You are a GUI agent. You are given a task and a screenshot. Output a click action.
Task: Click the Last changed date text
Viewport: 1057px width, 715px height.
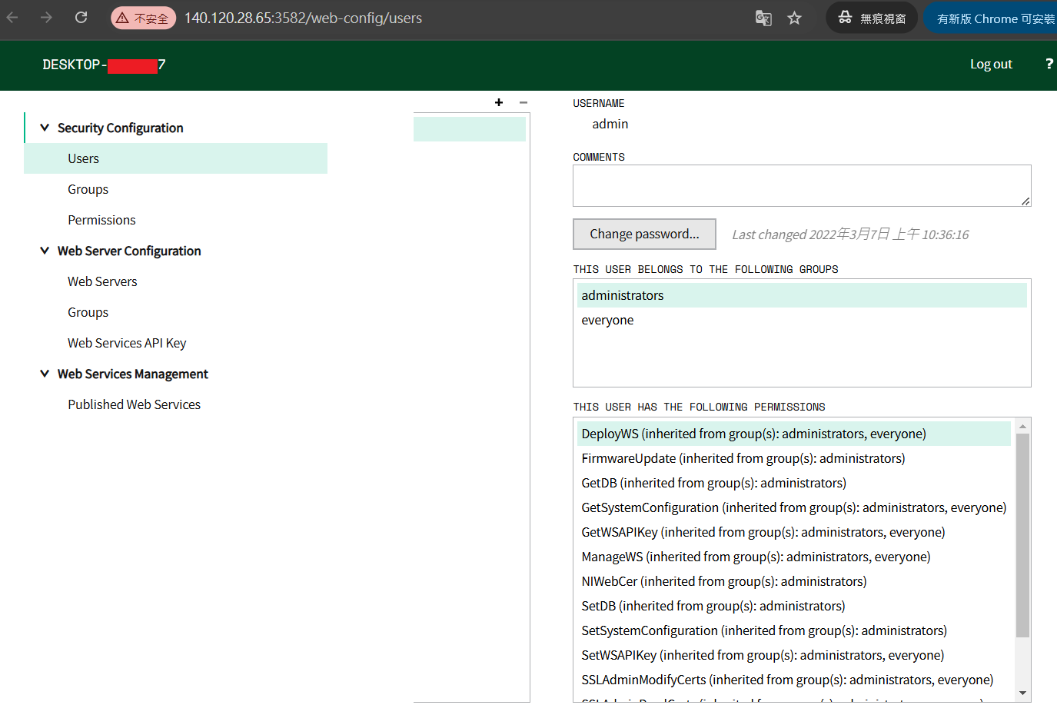coord(850,234)
